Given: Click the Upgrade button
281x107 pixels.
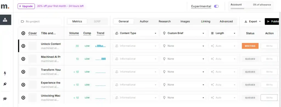Looking at the screenshot, I should [x=26, y=6].
